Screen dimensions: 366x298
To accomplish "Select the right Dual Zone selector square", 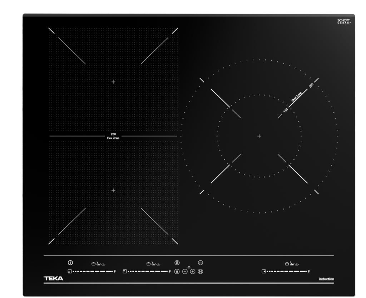I will [264, 272].
